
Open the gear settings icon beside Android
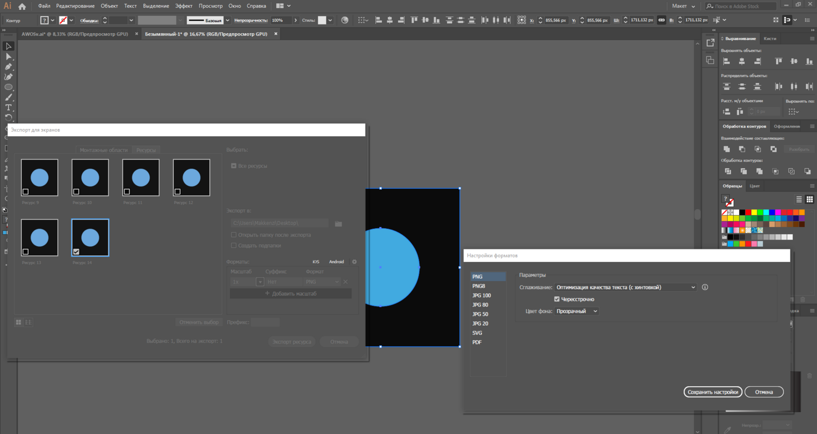coord(354,262)
